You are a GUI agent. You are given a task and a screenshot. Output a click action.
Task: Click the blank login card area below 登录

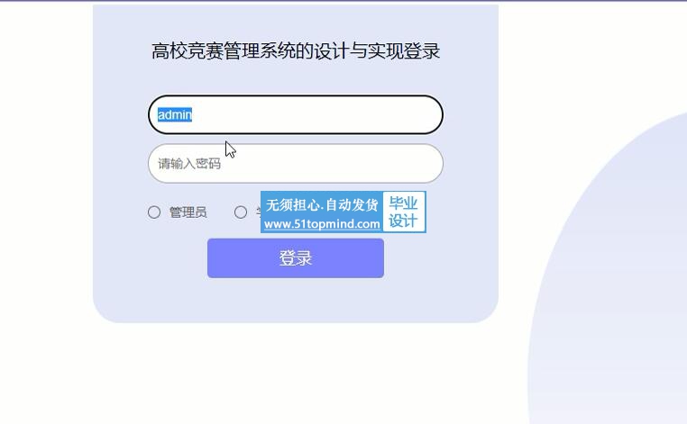(x=296, y=300)
